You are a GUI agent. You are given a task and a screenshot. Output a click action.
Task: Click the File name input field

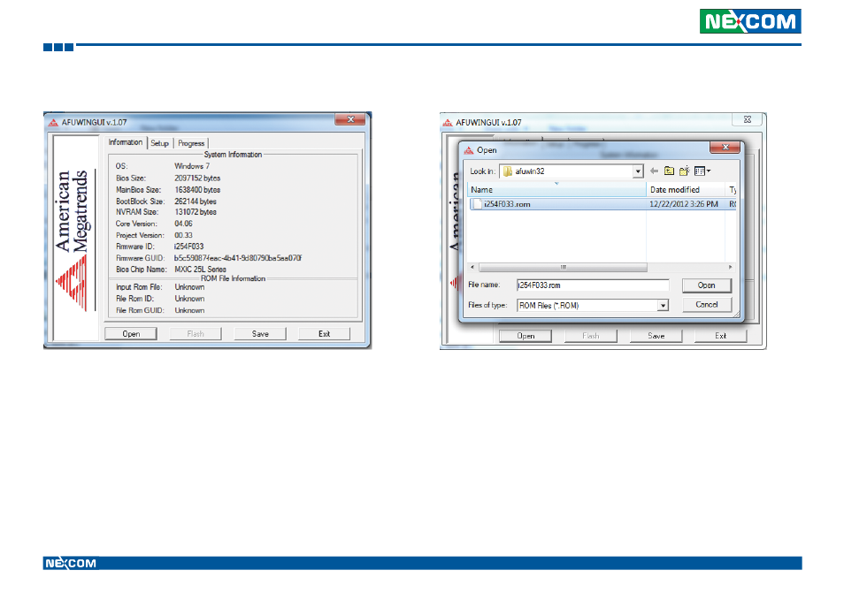coord(593,285)
